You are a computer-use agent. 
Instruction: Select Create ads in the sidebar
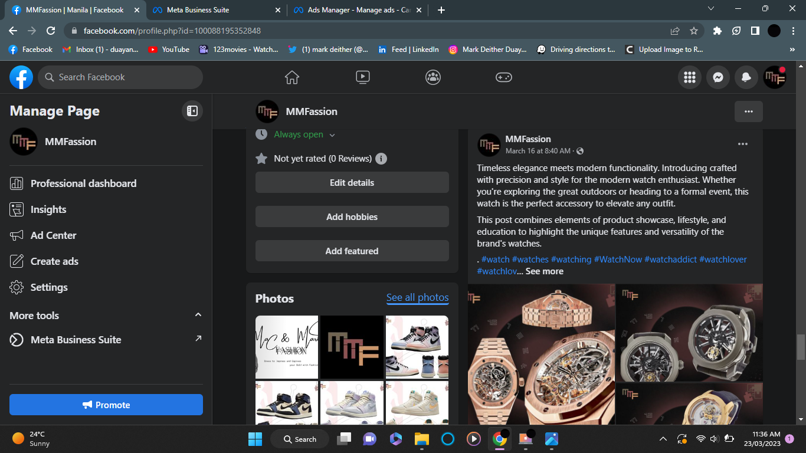click(x=106, y=261)
